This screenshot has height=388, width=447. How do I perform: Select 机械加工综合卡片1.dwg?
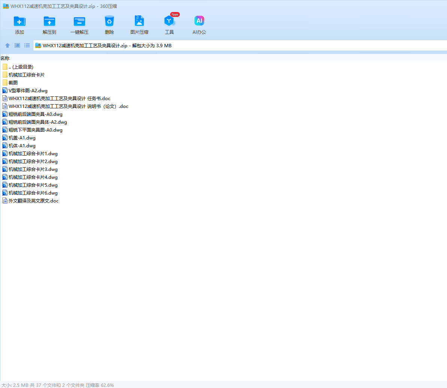click(30, 153)
